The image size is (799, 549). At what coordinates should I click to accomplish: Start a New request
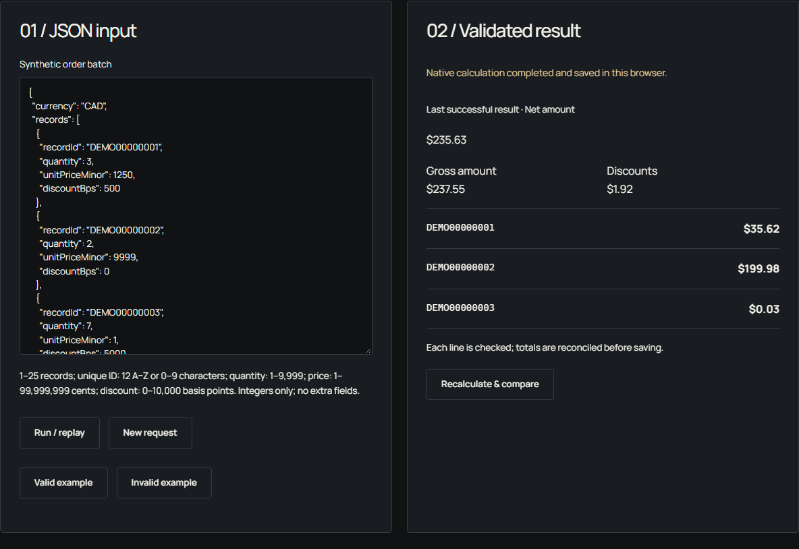tap(150, 433)
